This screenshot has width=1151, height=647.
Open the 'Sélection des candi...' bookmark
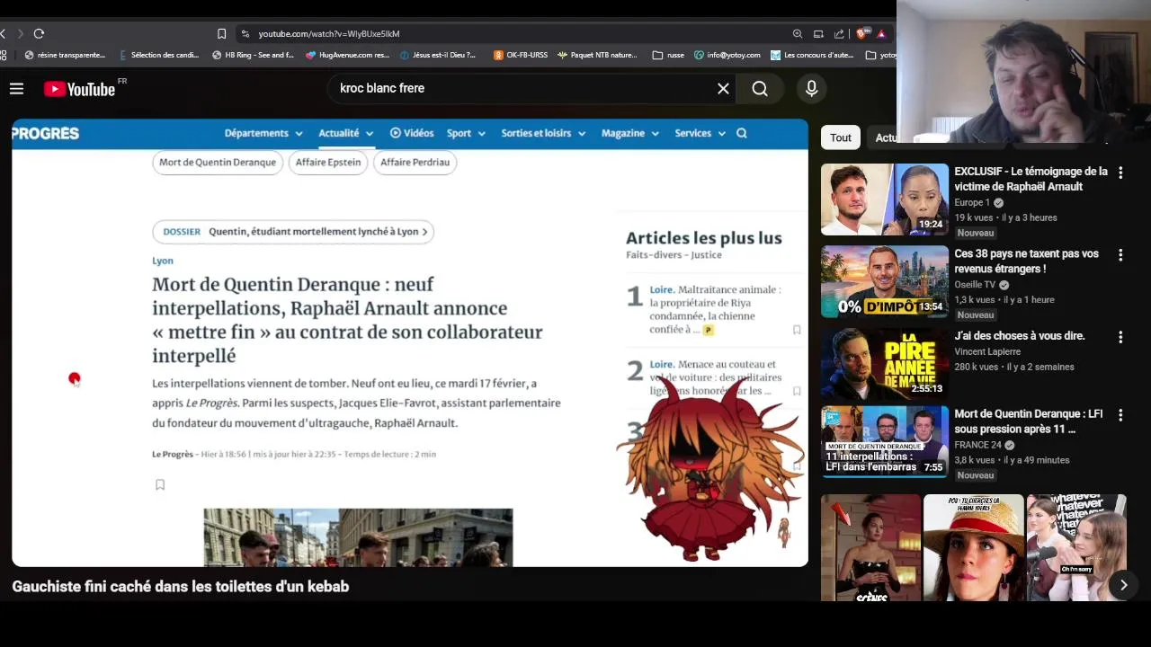pyautogui.click(x=159, y=55)
